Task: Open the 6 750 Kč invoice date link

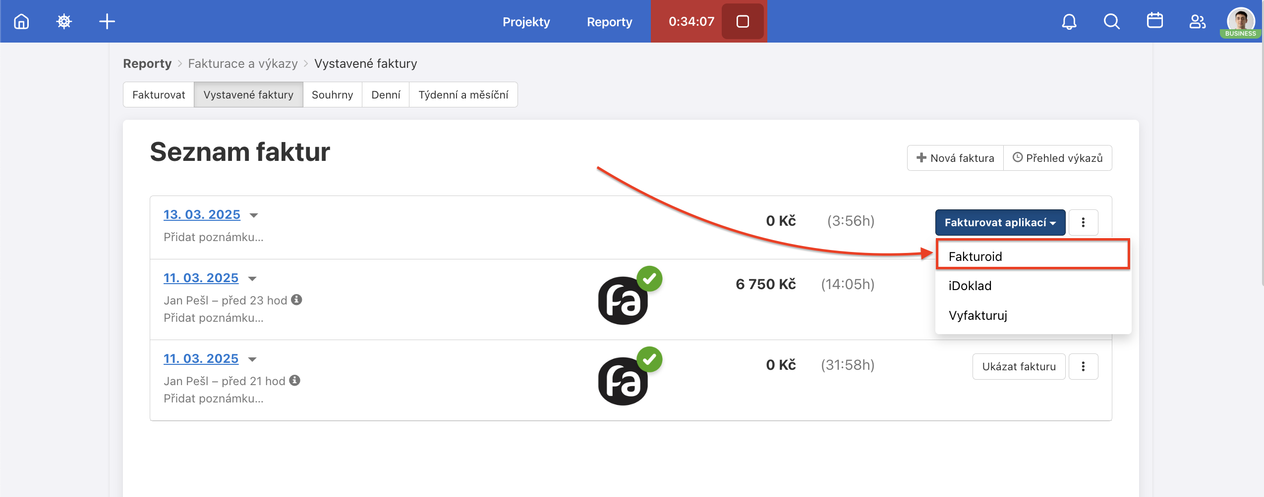Action: tap(201, 278)
